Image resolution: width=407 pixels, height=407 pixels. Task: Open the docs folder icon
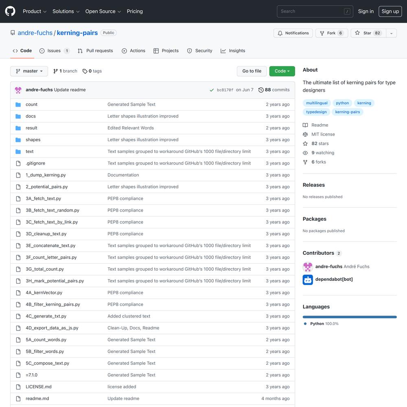[18, 116]
